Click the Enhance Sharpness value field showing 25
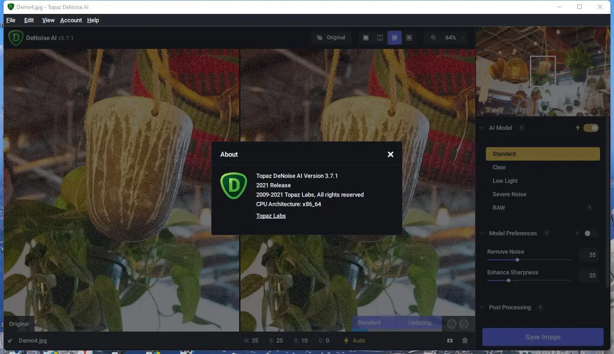614x354 pixels. pyautogui.click(x=589, y=275)
